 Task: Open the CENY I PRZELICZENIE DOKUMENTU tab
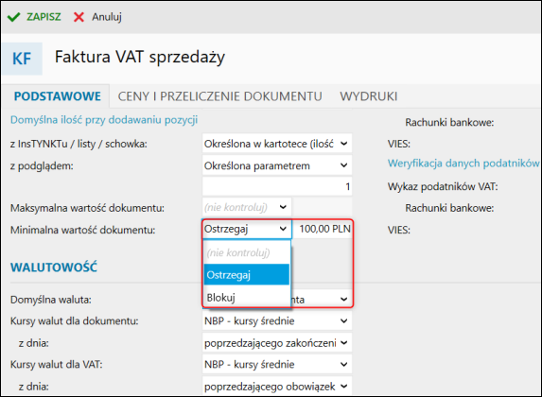pyautogui.click(x=219, y=96)
